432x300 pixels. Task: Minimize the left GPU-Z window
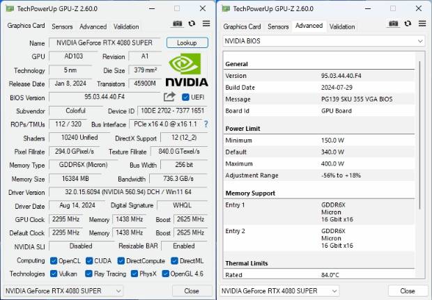pyautogui.click(x=152, y=8)
